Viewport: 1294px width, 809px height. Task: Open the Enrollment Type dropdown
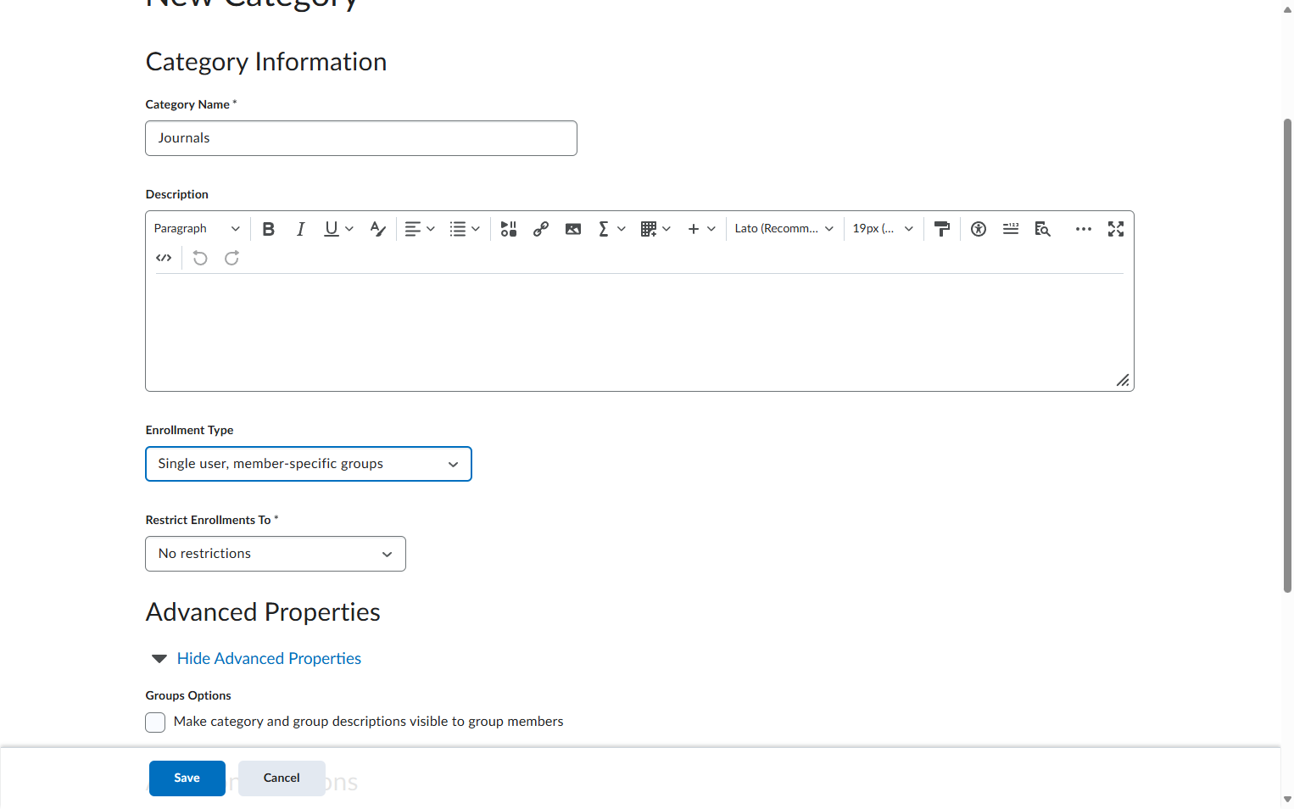(309, 464)
